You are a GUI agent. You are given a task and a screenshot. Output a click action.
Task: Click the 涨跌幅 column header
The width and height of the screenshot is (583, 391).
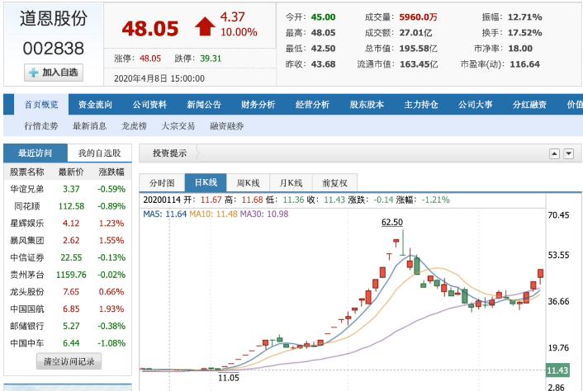click(x=111, y=172)
